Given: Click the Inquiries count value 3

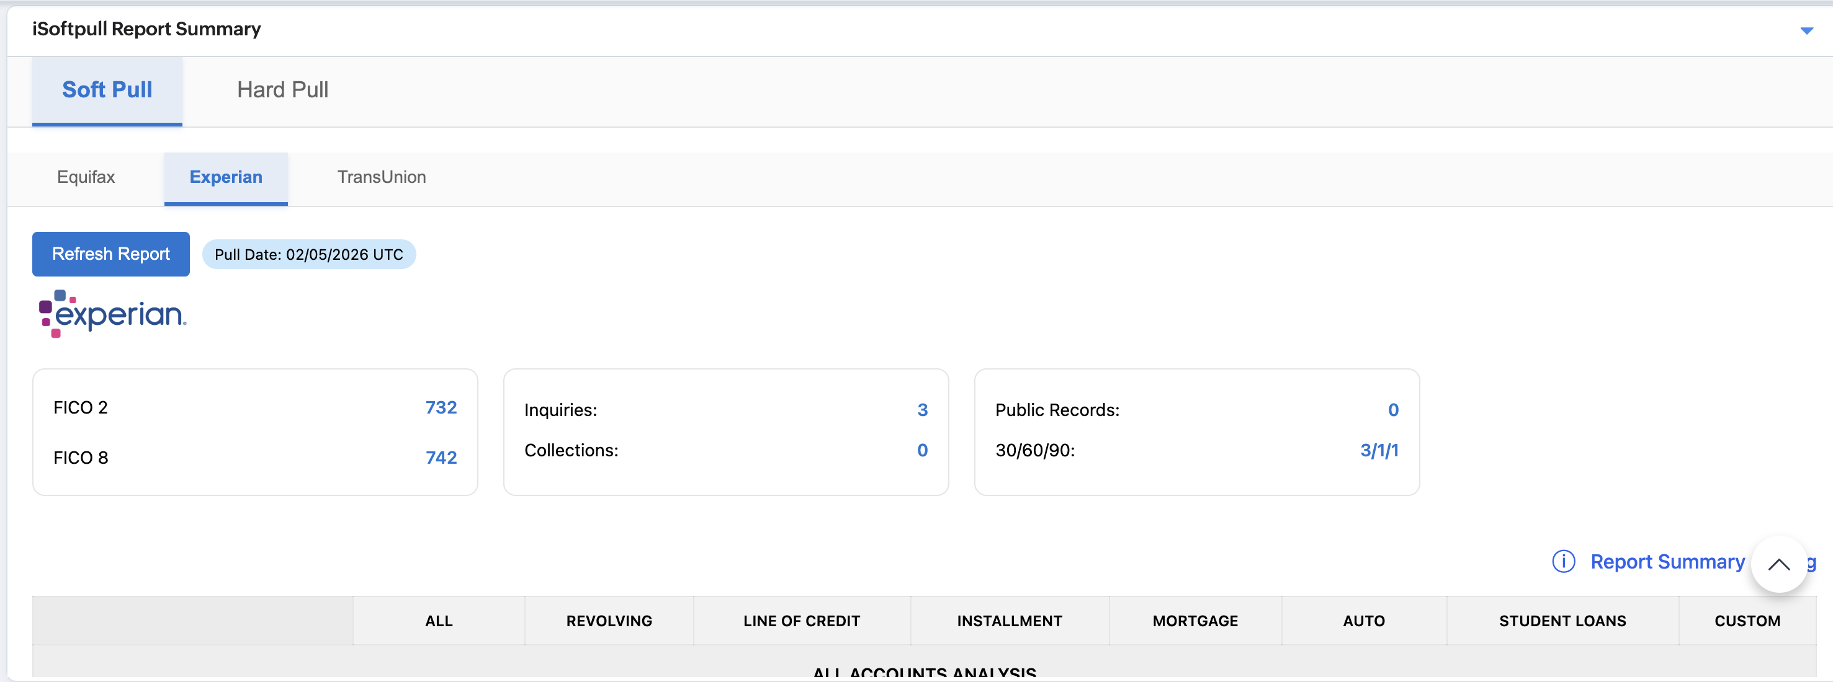Looking at the screenshot, I should [x=922, y=410].
